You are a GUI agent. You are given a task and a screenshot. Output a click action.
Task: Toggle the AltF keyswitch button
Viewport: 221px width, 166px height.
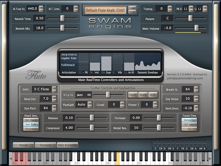tap(153, 95)
